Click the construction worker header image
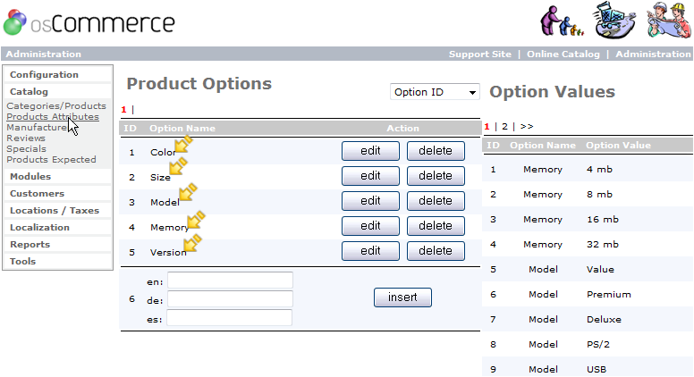The image size is (694, 377). tap(667, 22)
